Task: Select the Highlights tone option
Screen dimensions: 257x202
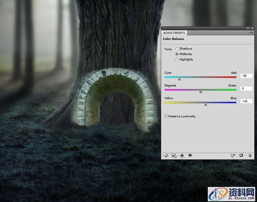Action: 177,59
